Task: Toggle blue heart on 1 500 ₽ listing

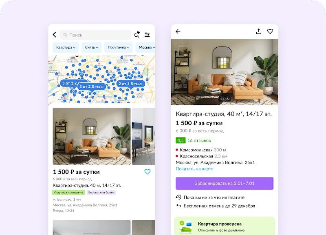Action: 148,172
